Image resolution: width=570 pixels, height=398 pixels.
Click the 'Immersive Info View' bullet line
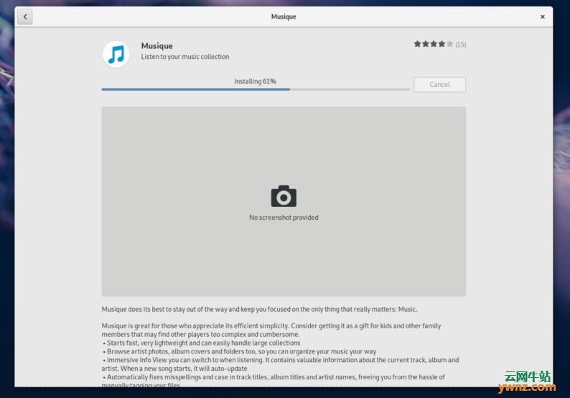280,364
